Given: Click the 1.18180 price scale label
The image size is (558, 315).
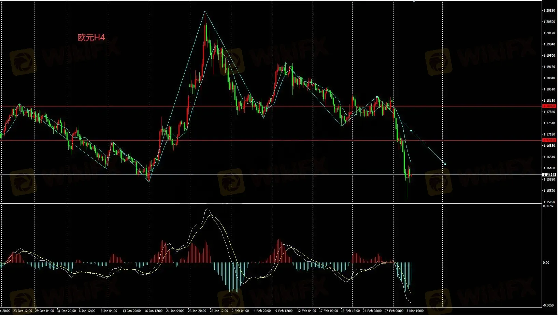Looking at the screenshot, I should 549,101.
